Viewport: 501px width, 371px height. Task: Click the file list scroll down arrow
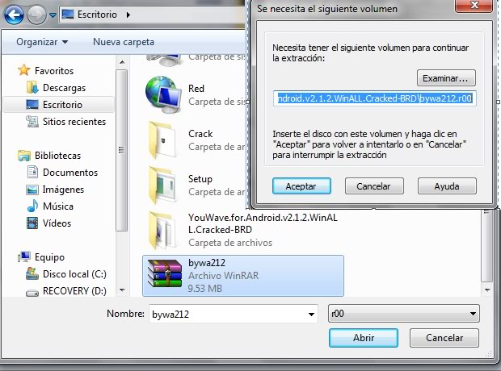coord(487,290)
